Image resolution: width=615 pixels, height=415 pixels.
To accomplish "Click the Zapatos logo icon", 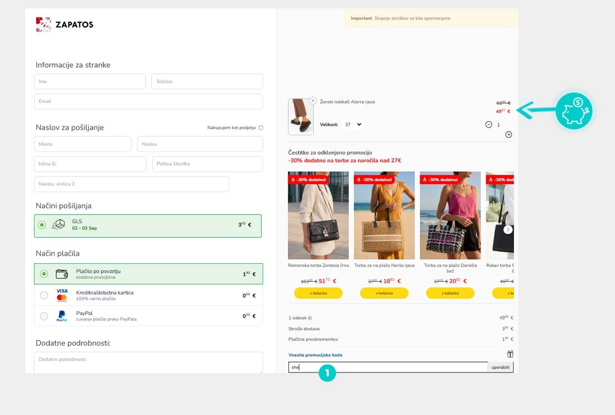I will [43, 24].
